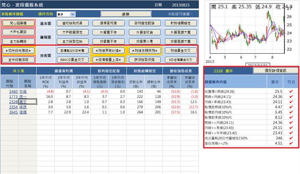The height and width of the screenshot is (174, 300).
Task: Enable the 營收強勁成長 filter button
Action: pos(72,23)
